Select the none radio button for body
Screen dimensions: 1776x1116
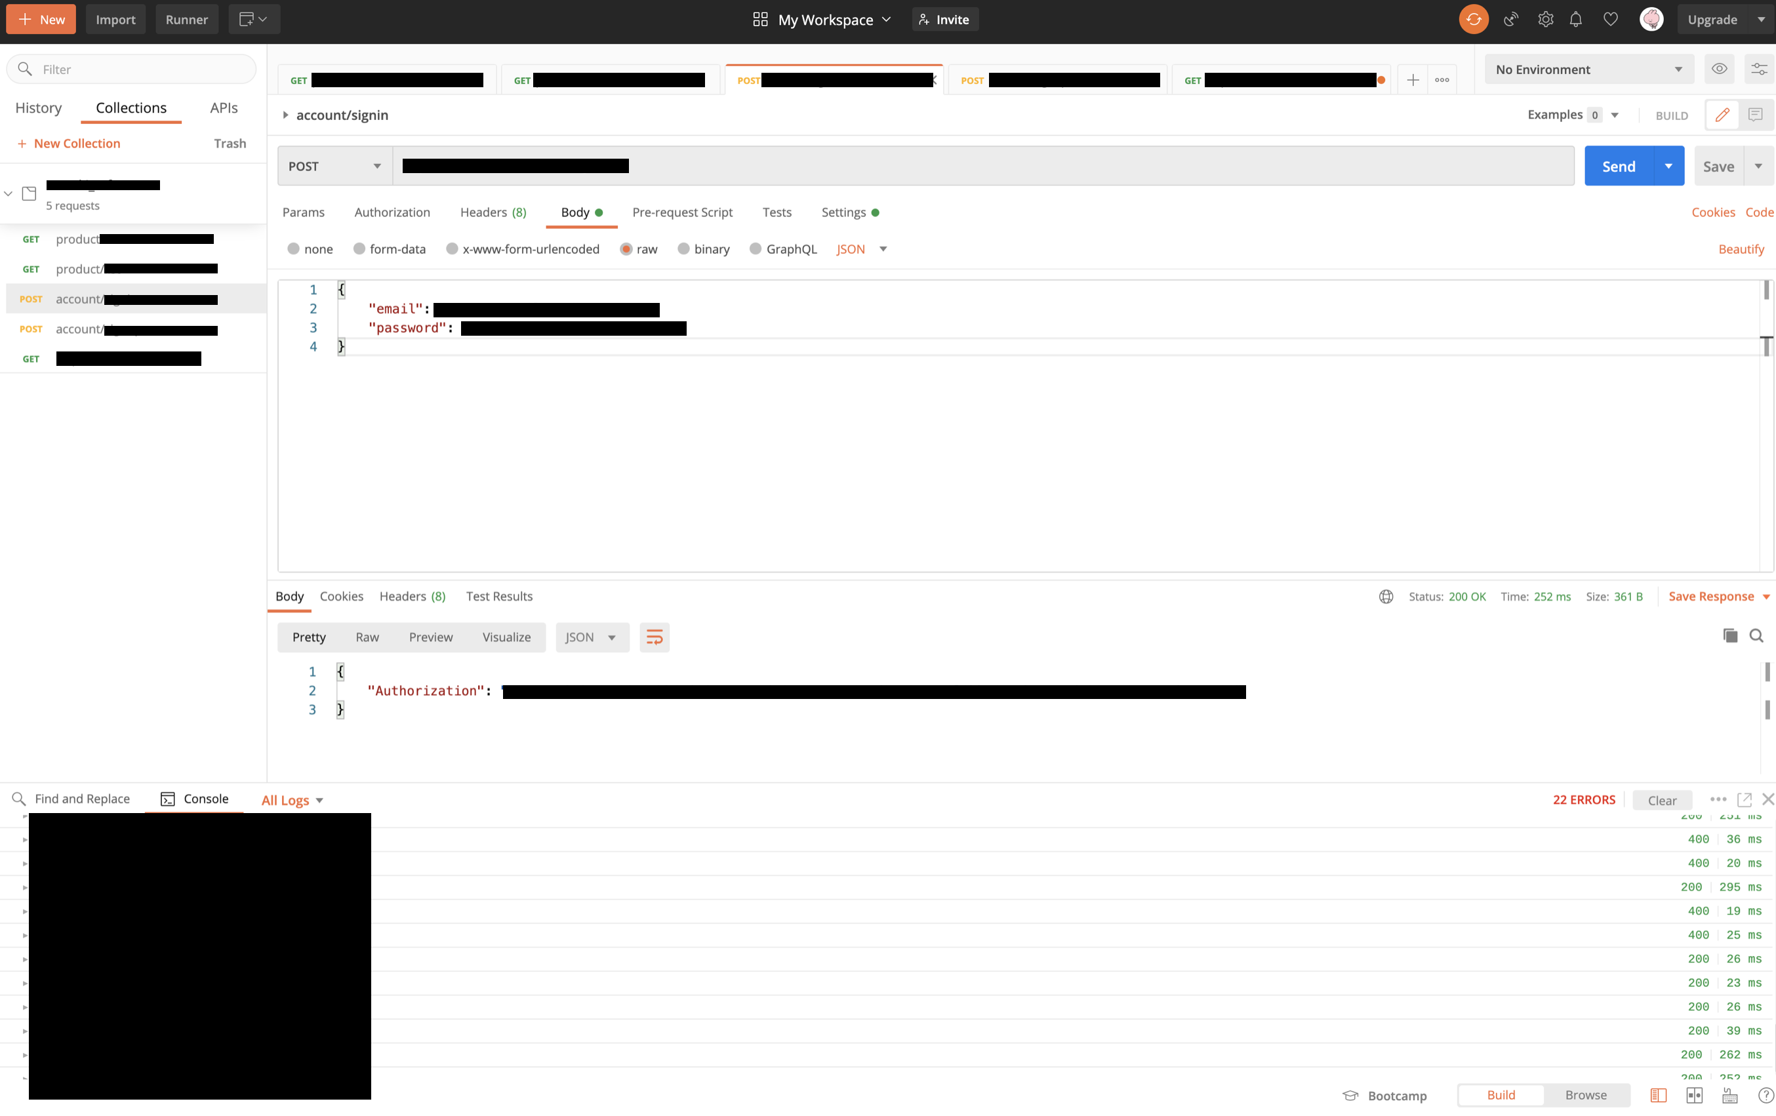[x=293, y=248]
